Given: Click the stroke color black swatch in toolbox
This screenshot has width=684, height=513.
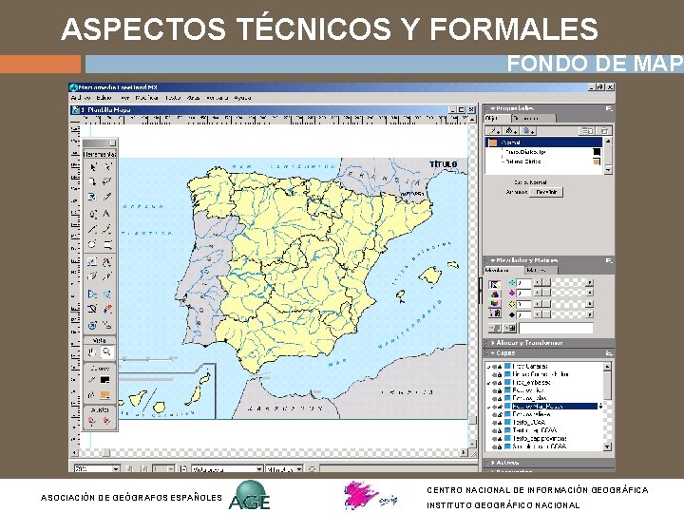Looking at the screenshot, I should tap(105, 380).
